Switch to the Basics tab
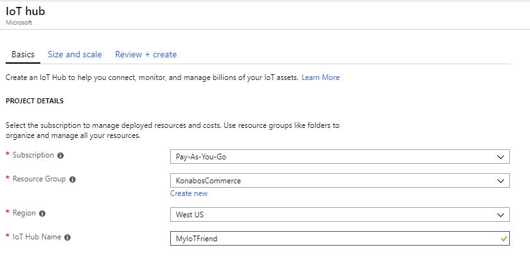The image size is (530, 274). [23, 55]
